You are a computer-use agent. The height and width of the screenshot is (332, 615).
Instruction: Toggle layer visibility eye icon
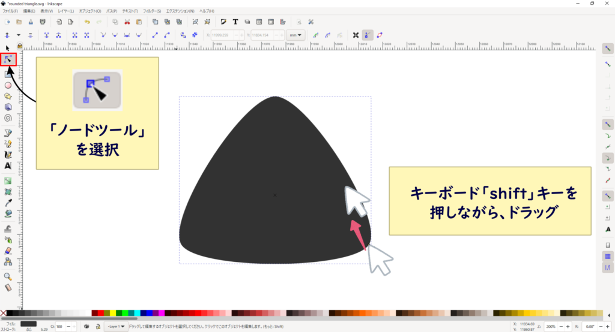pyautogui.click(x=86, y=327)
